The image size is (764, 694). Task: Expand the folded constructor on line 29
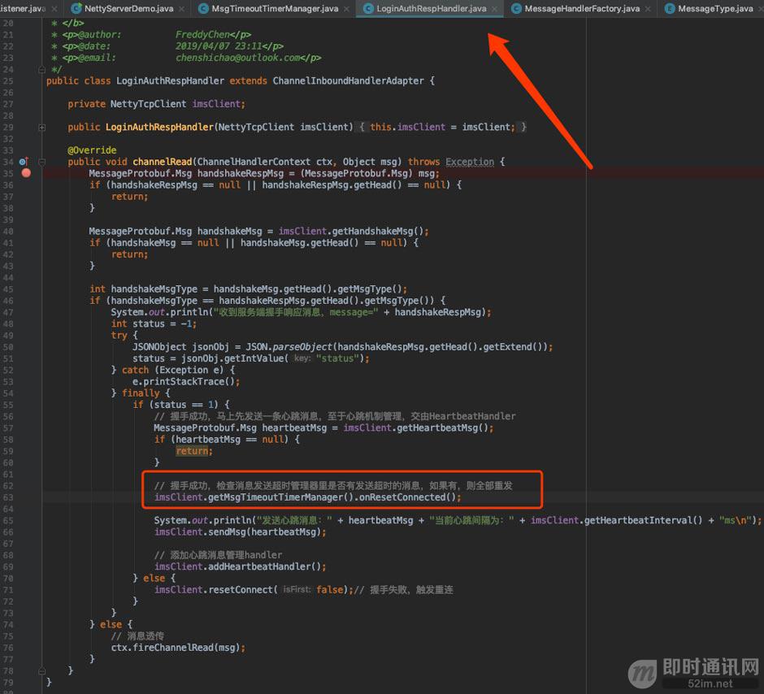point(42,127)
